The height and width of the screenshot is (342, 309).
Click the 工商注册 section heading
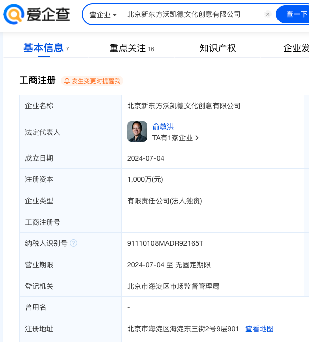tap(38, 80)
